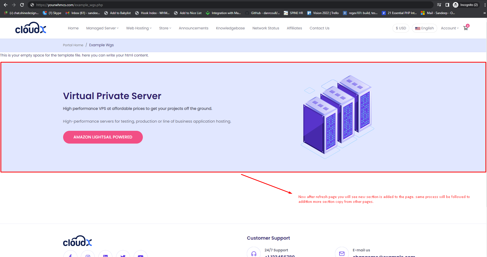Expand the Managed Server dropdown
487x257 pixels.
pos(102,28)
